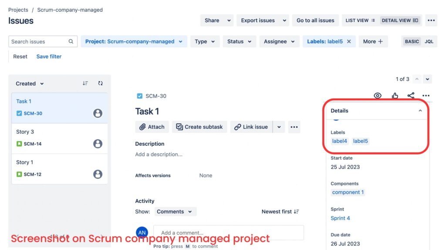Open Sprint 4 link

pyautogui.click(x=340, y=218)
